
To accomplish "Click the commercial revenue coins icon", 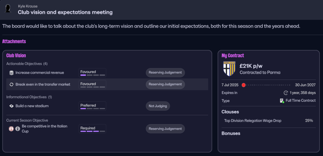I will (11, 73).
